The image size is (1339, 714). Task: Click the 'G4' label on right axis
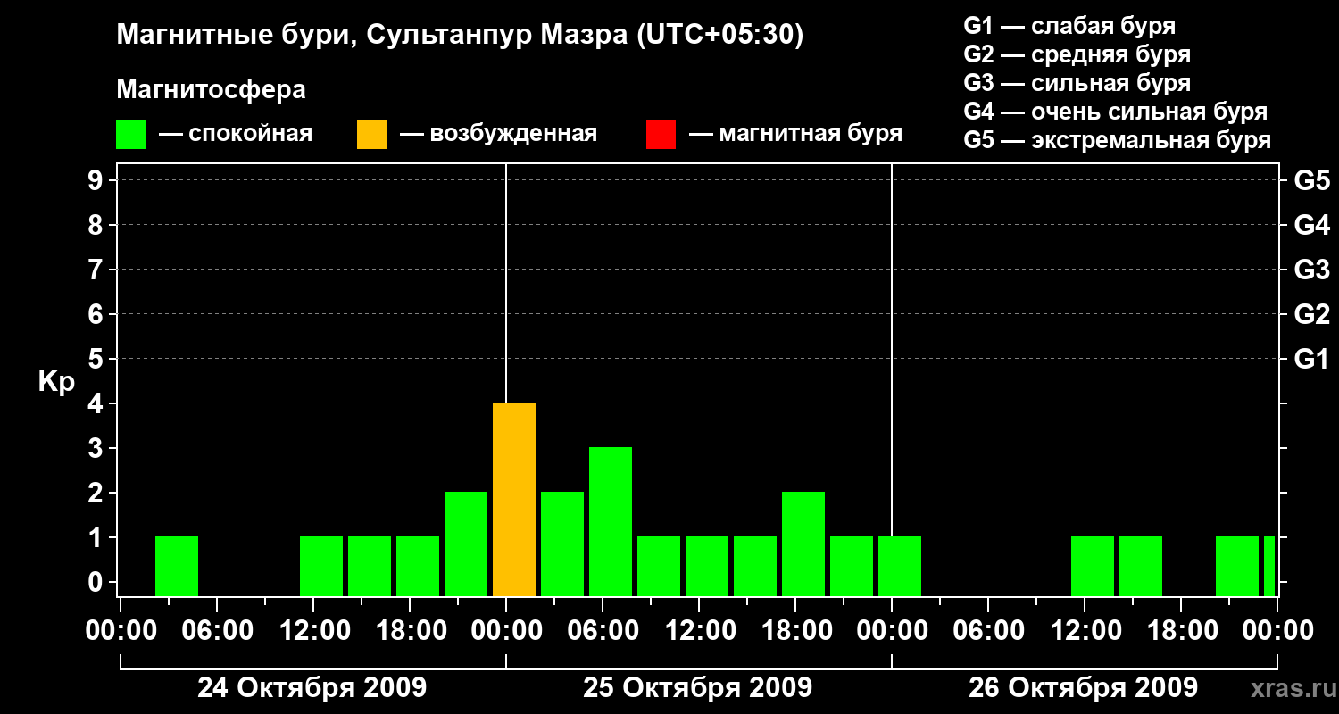[x=1312, y=226]
